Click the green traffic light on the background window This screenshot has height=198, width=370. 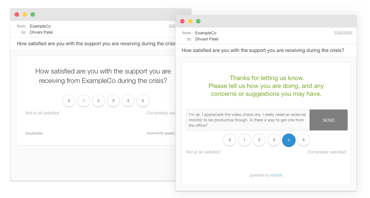click(33, 14)
